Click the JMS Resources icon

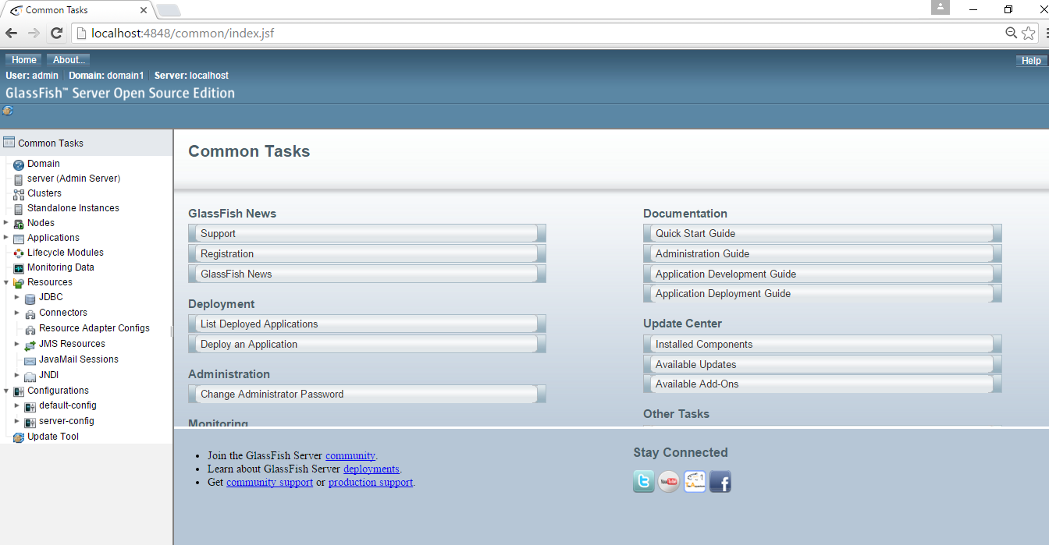click(x=30, y=345)
